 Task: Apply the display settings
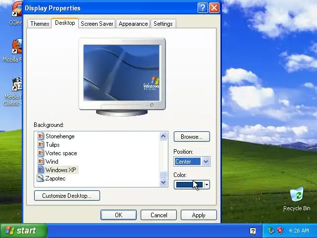[199, 215]
